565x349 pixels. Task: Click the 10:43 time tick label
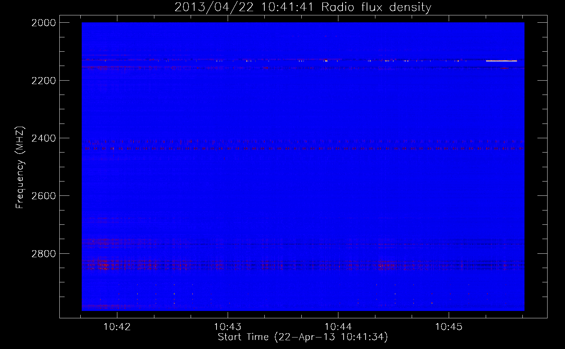point(228,327)
